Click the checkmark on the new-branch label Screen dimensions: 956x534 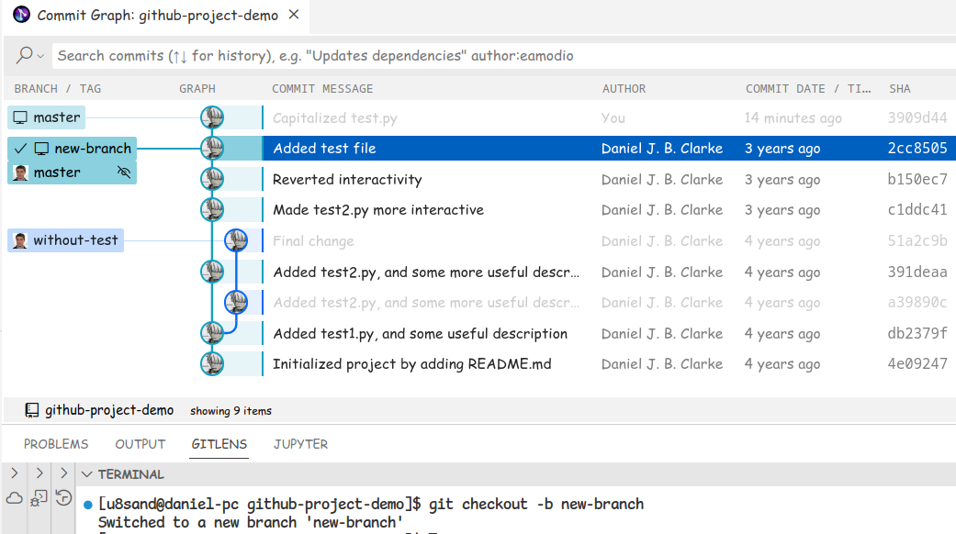click(x=20, y=149)
